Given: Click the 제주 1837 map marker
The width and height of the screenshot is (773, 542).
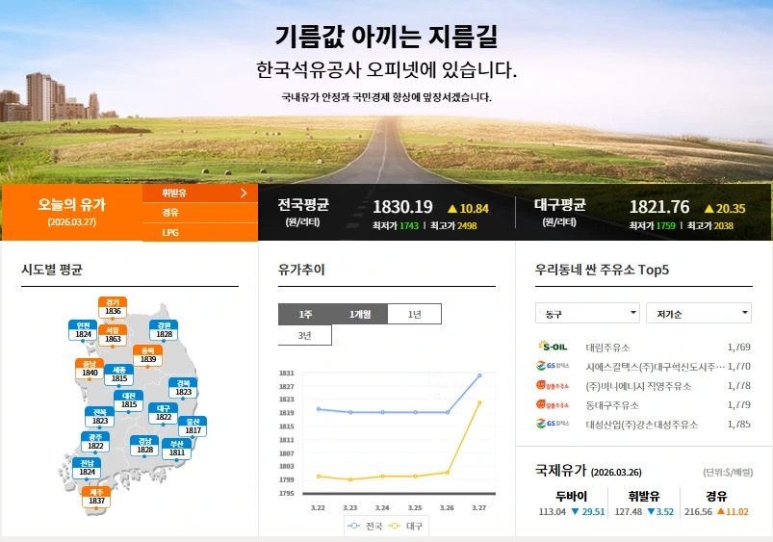Looking at the screenshot, I should (x=96, y=497).
